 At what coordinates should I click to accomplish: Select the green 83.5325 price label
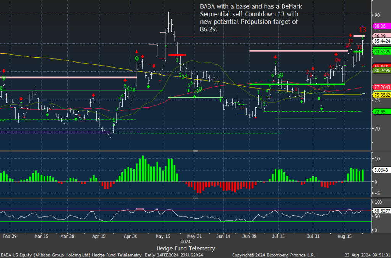click(x=381, y=52)
